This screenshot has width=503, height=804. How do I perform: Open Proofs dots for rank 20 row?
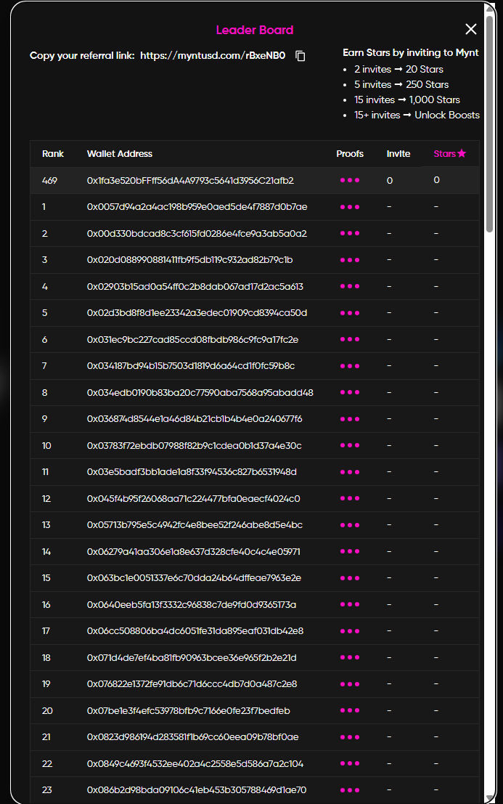click(350, 710)
